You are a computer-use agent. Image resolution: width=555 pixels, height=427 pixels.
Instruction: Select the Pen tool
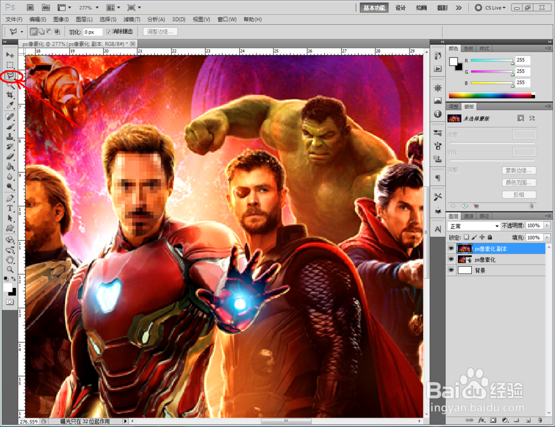(10, 198)
